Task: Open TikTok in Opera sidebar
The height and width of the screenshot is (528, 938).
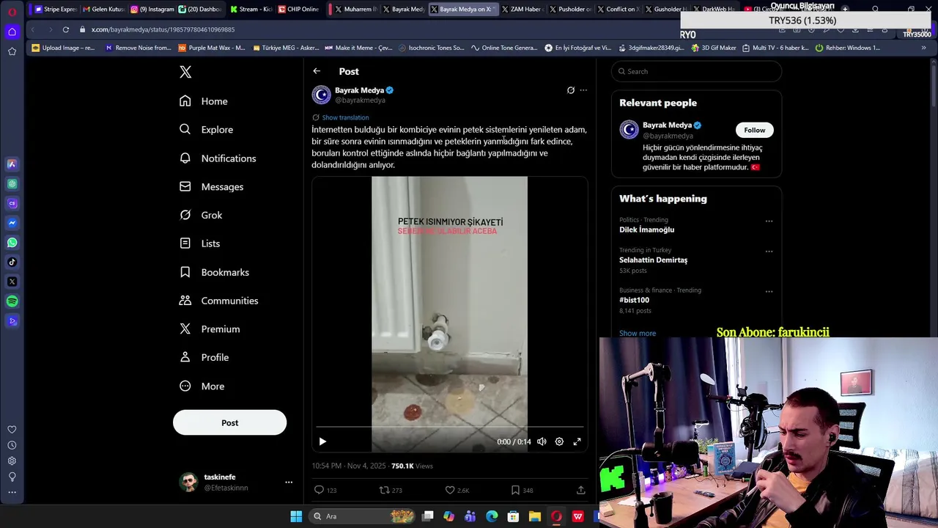Action: pos(12,262)
